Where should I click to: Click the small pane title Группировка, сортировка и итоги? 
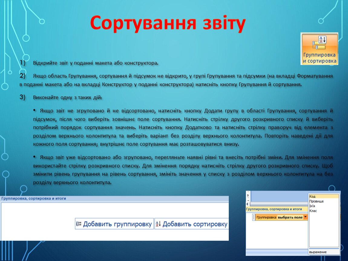[274, 209]
